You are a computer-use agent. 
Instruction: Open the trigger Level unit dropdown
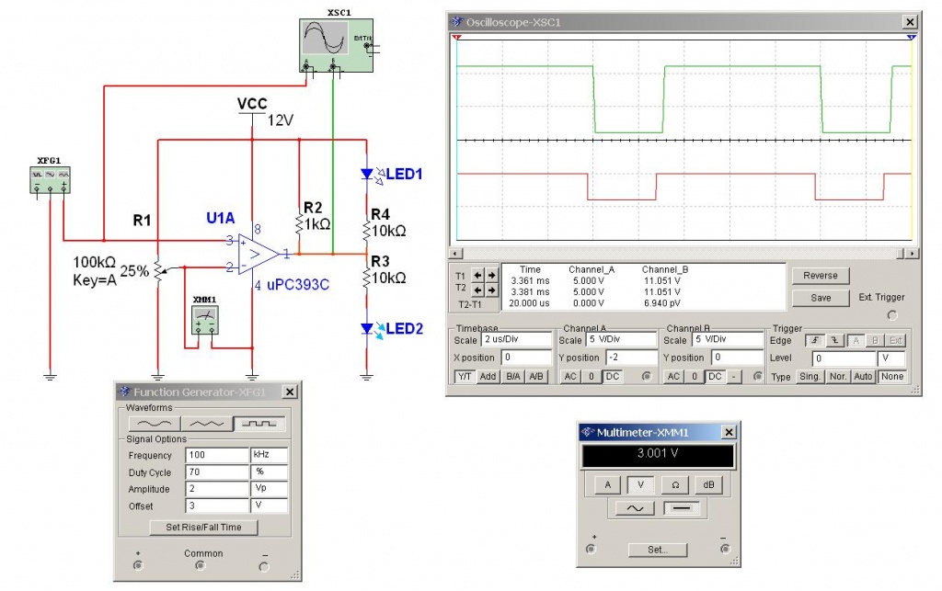tap(891, 358)
